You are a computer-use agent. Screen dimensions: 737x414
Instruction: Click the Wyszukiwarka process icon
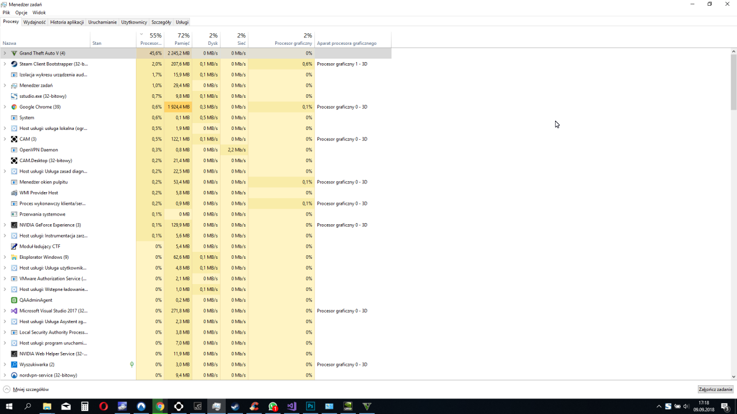[14, 365]
